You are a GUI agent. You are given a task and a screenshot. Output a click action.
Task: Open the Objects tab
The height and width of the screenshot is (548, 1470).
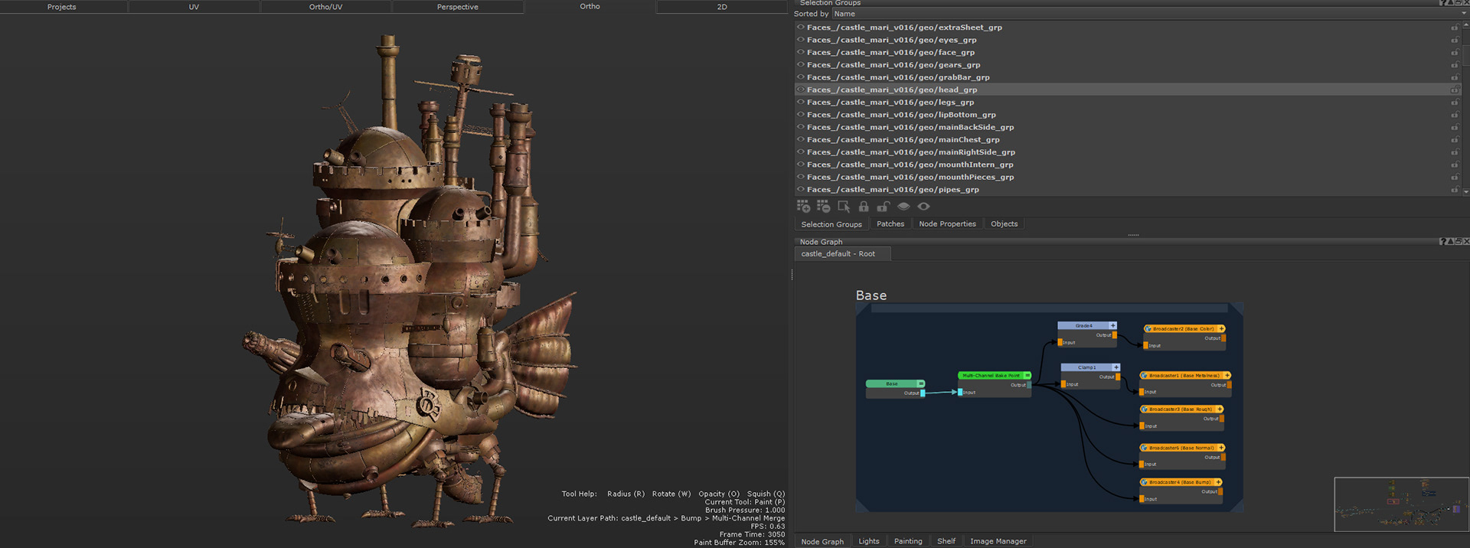pyautogui.click(x=1004, y=224)
